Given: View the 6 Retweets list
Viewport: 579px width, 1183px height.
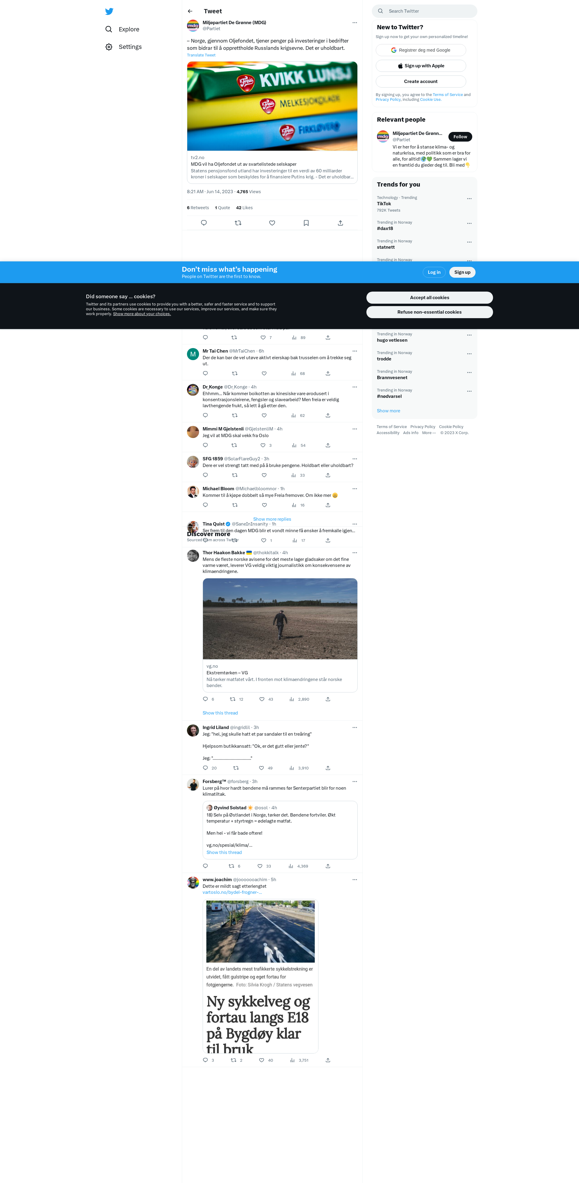Looking at the screenshot, I should pyautogui.click(x=198, y=208).
